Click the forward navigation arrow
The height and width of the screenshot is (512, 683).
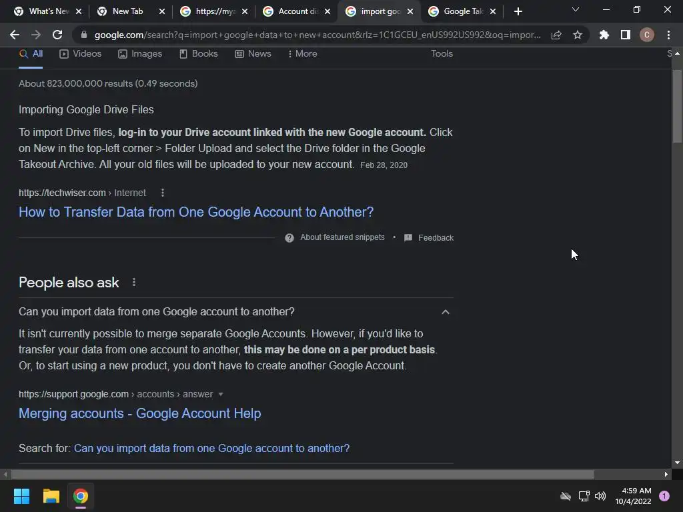(x=36, y=35)
